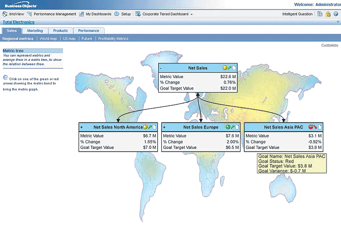The width and height of the screenshot is (341, 226).
Task: Switch to the Performance tab
Action: tap(89, 30)
